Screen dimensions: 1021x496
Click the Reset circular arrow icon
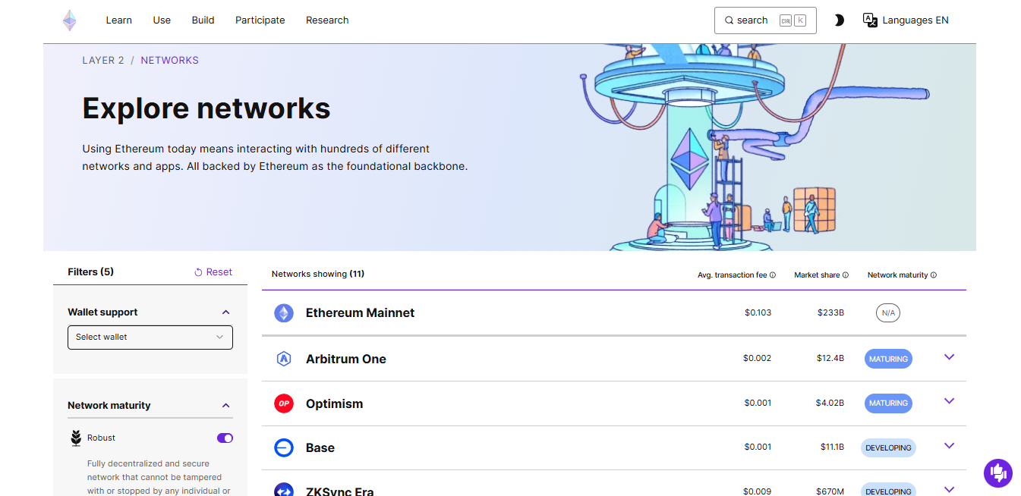tap(198, 272)
